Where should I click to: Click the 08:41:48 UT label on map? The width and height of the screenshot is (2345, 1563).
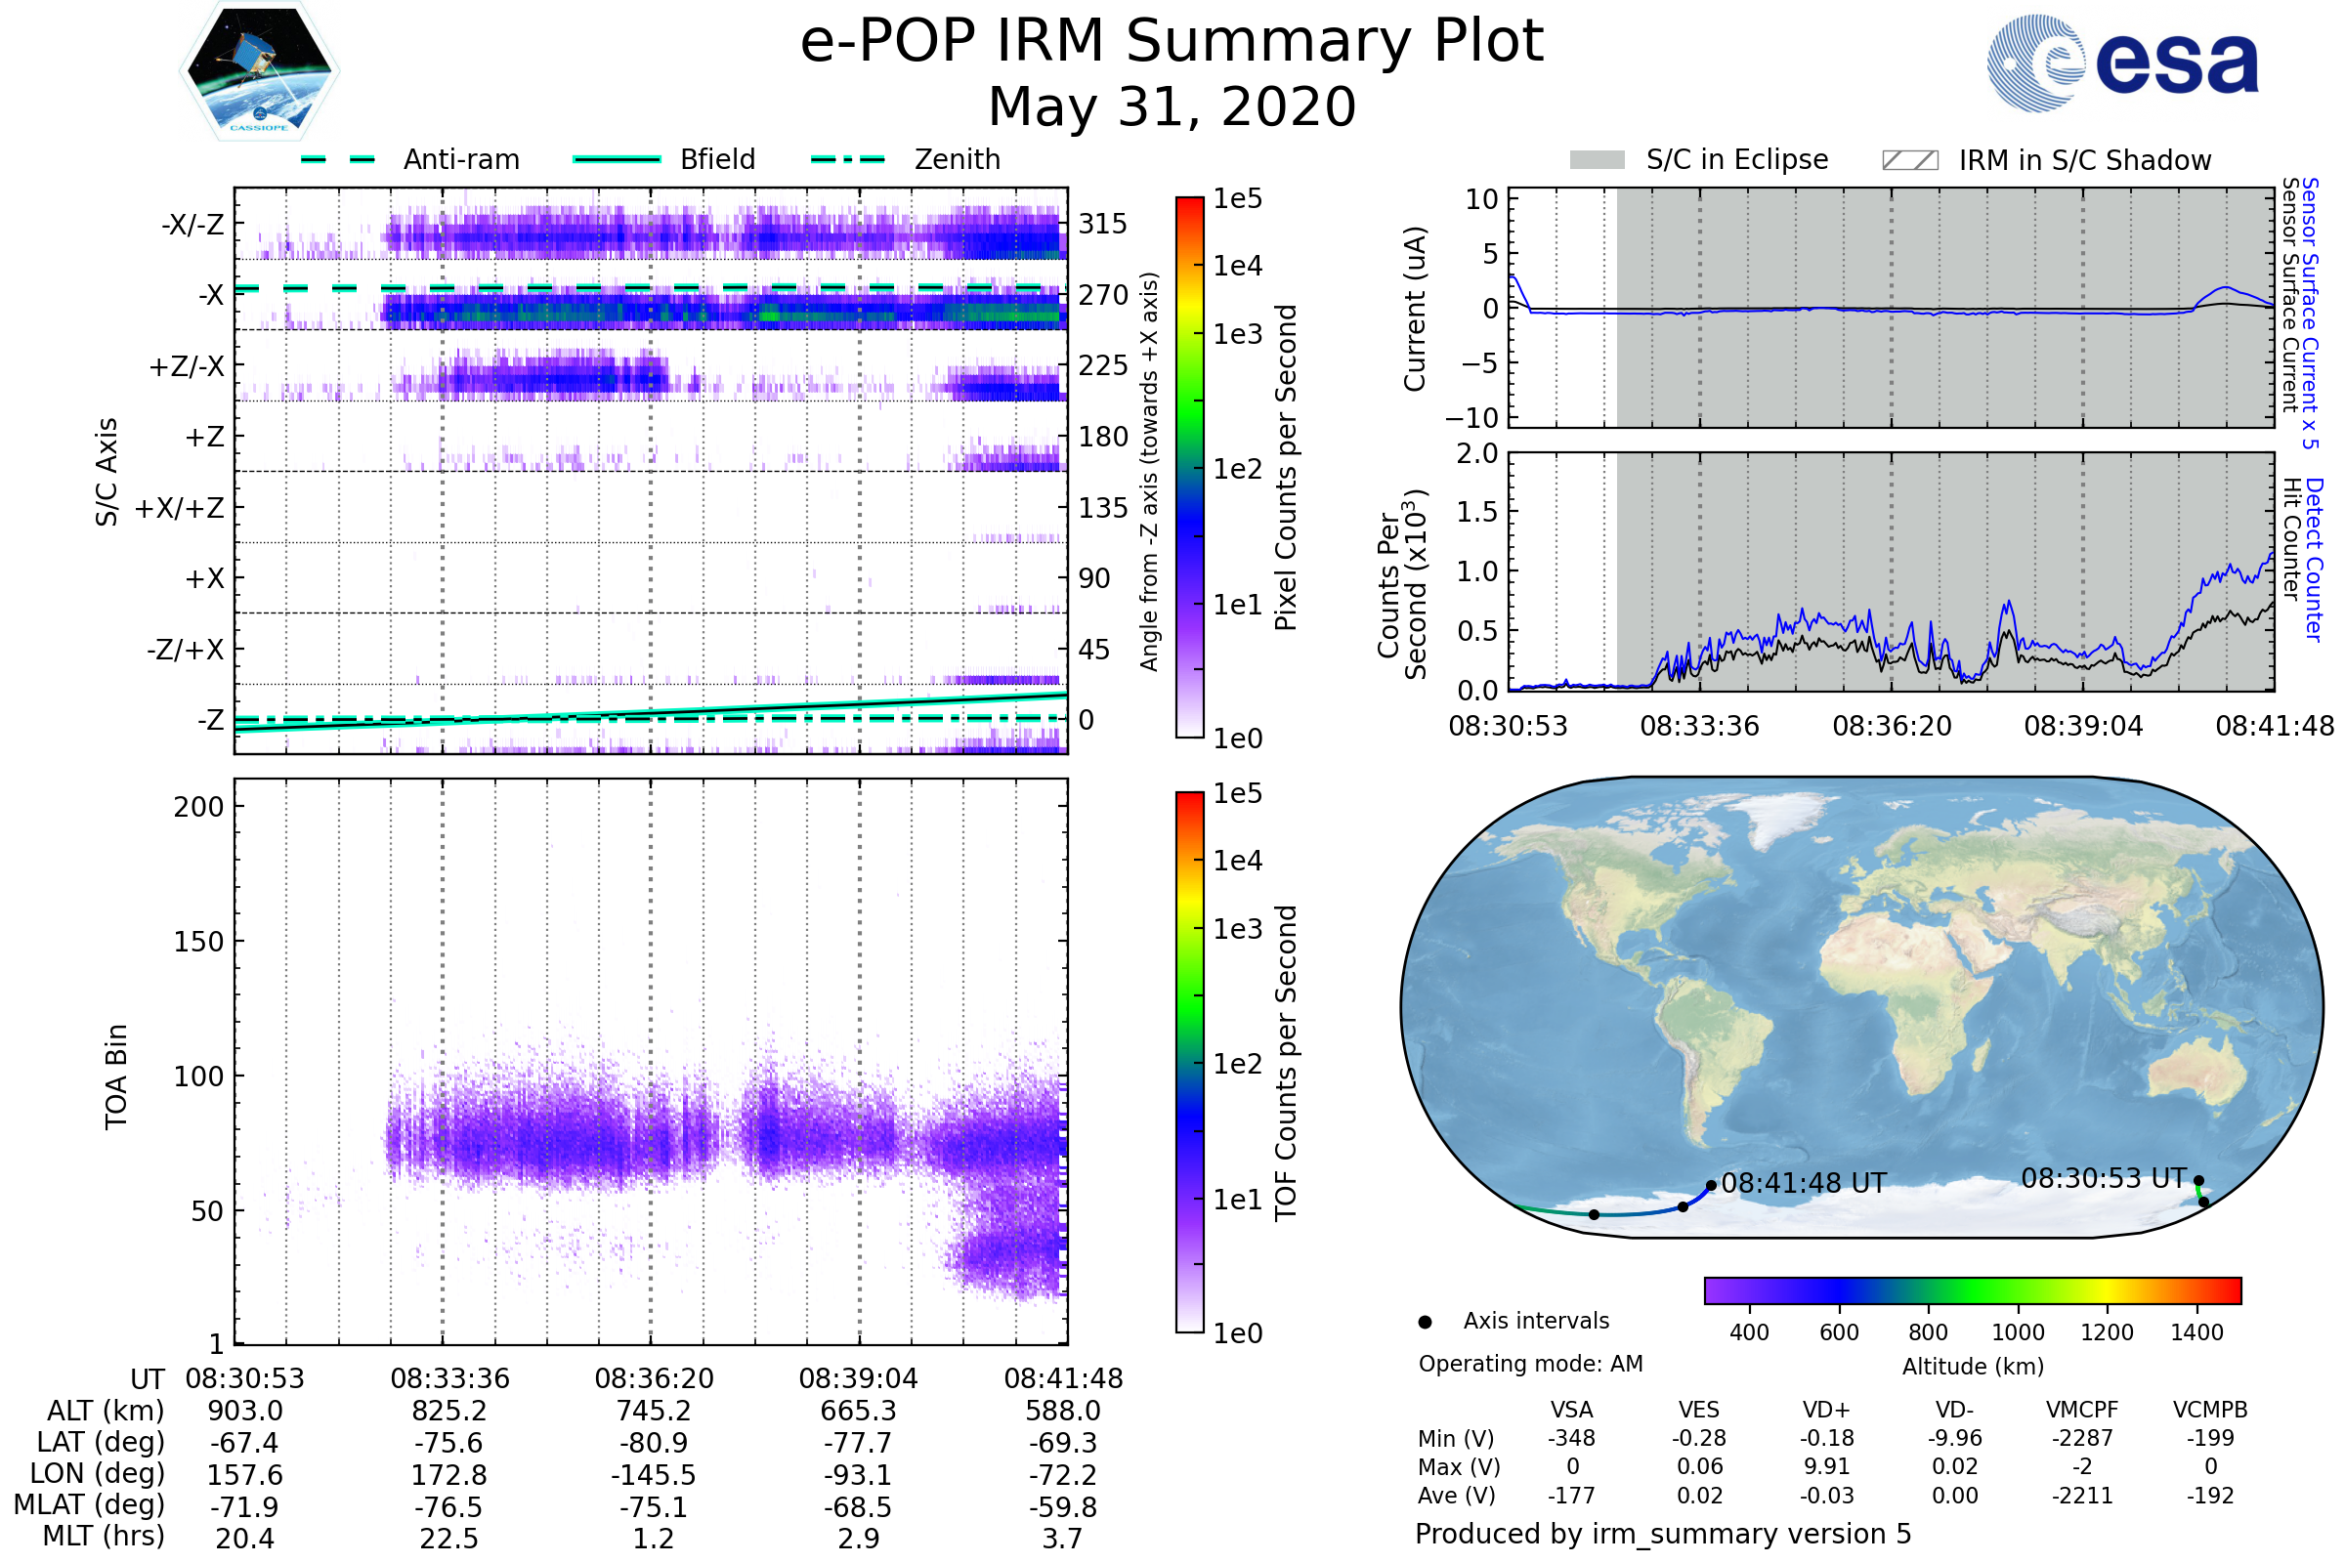pos(1804,1183)
